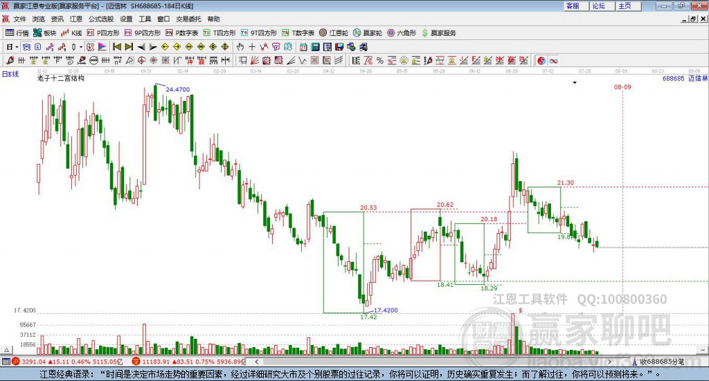Click the 主页 button
Image resolution: width=709 pixels, height=381 pixels.
(629, 6)
